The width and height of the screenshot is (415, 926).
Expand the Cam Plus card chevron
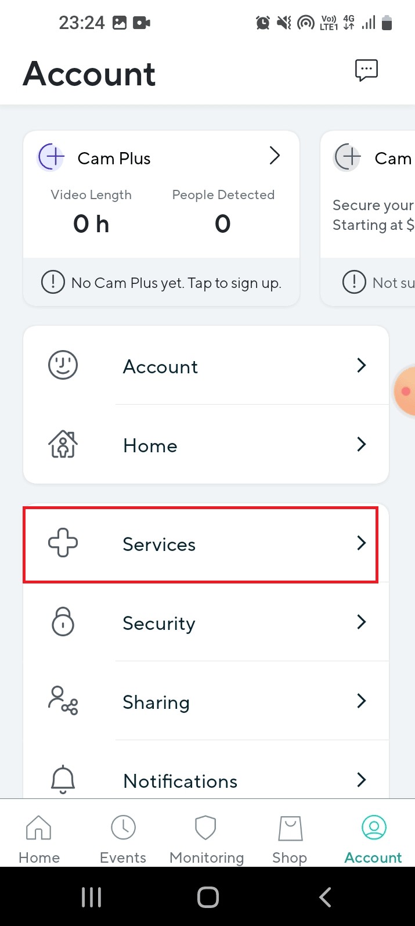pyautogui.click(x=274, y=156)
